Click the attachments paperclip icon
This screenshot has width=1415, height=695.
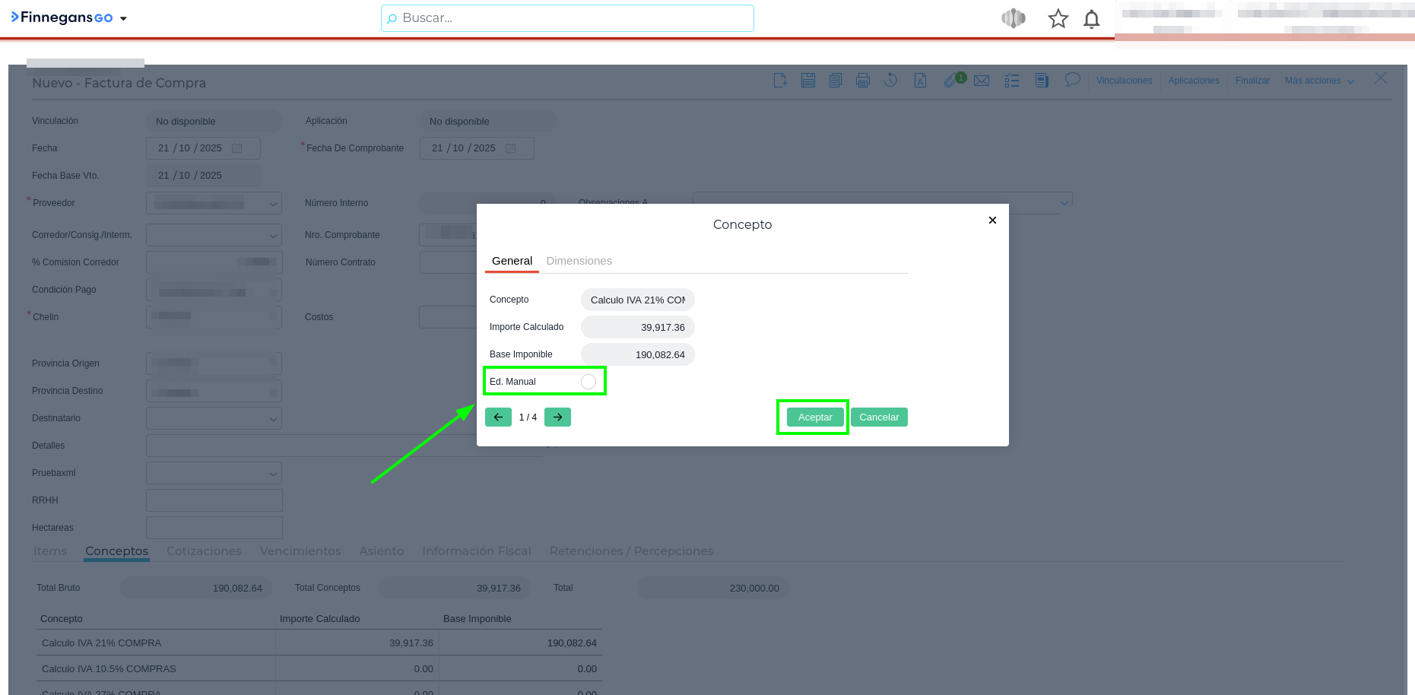tap(951, 81)
